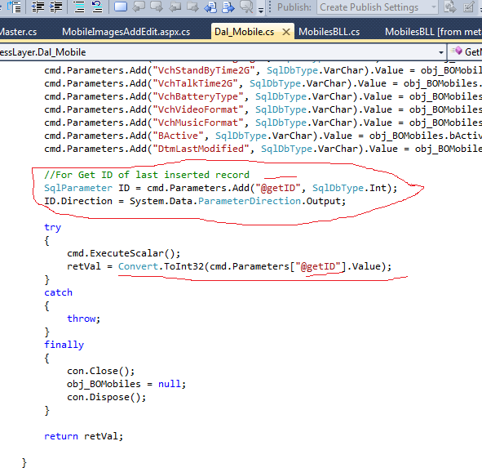
Task: Click the "DtmLastModified" string literal
Action: [x=203, y=149]
